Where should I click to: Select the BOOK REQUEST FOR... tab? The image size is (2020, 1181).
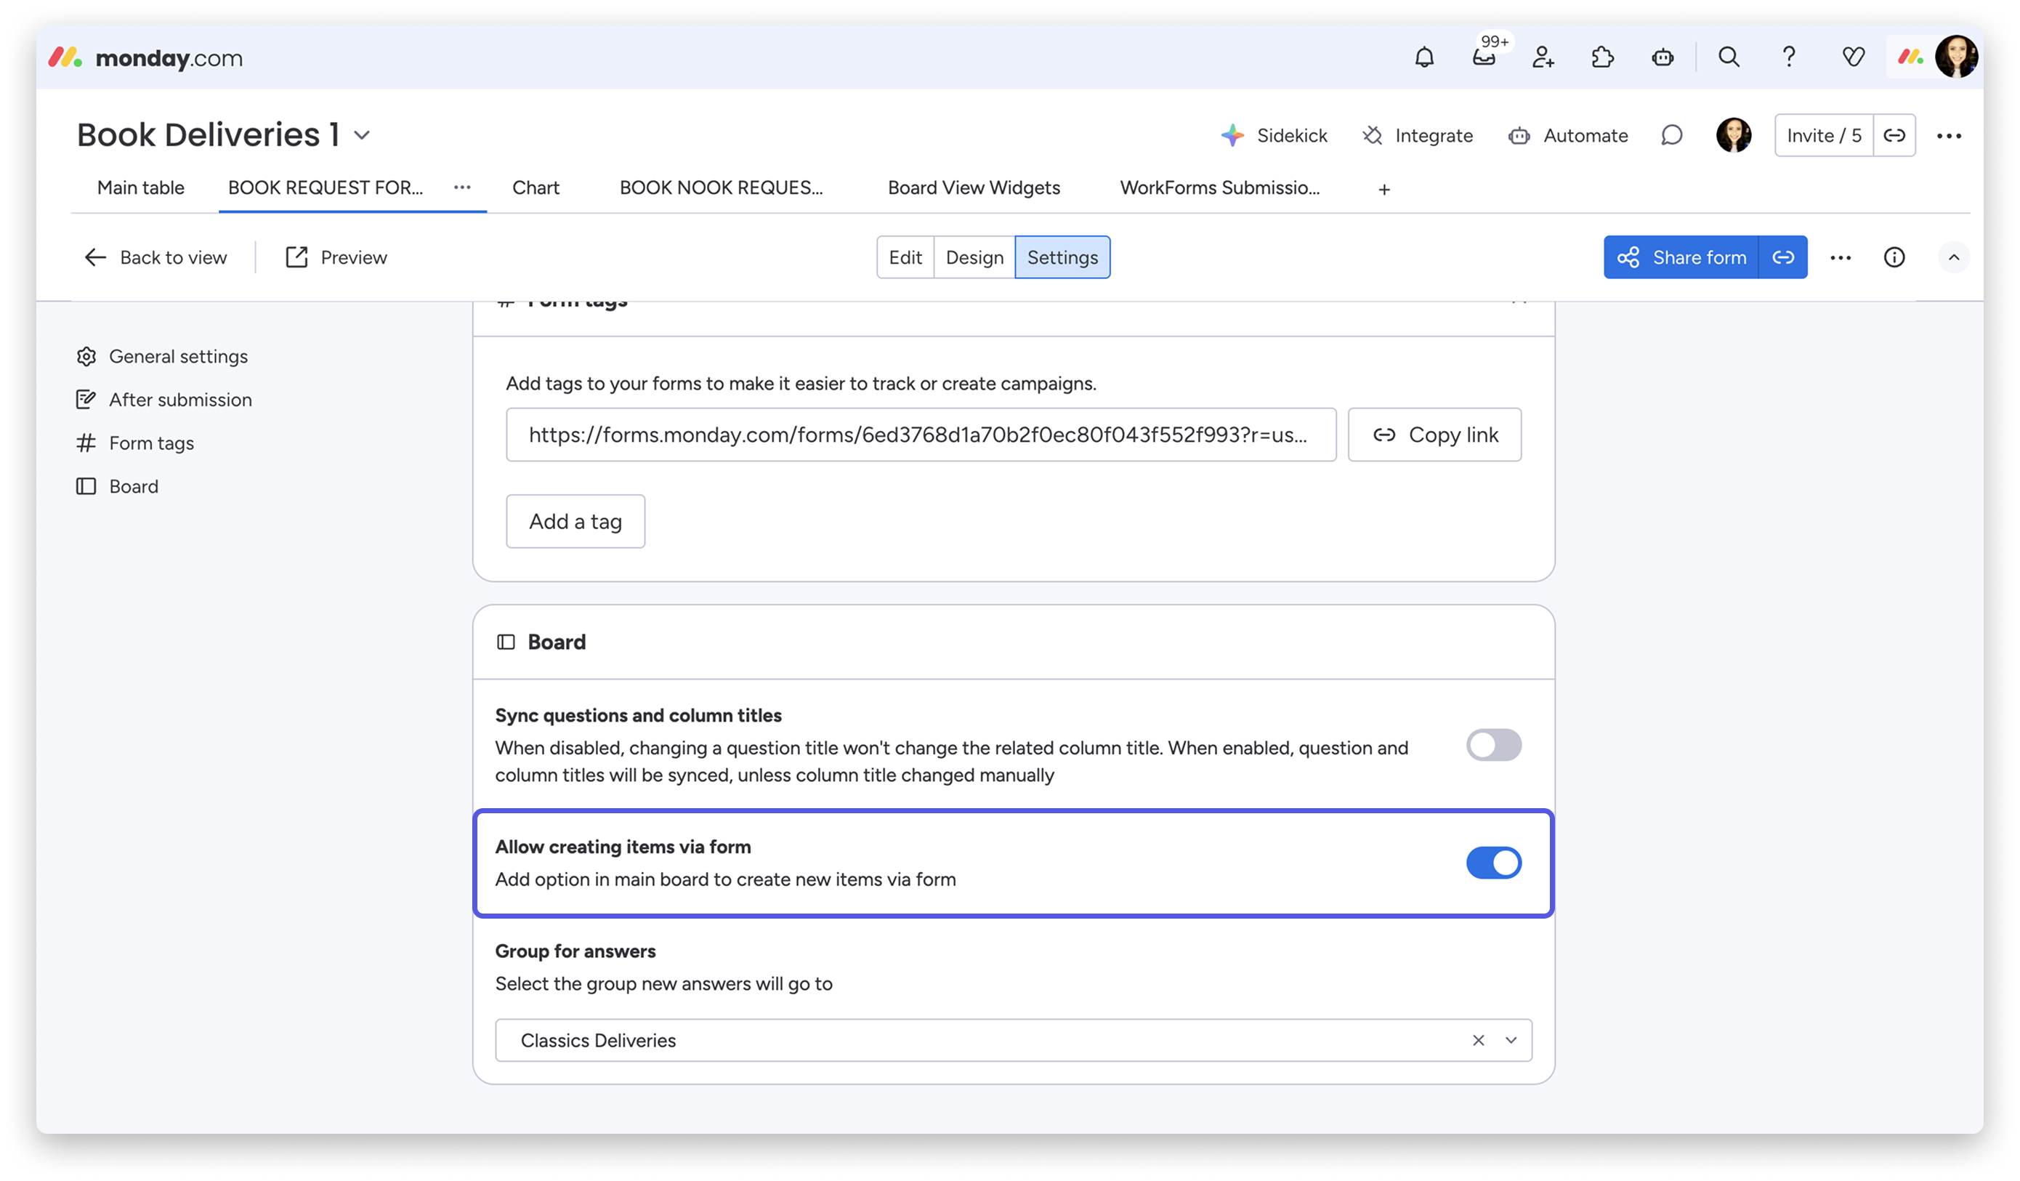point(326,188)
